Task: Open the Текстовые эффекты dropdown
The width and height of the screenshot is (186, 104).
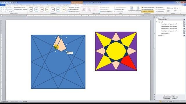Action: tap(106, 12)
